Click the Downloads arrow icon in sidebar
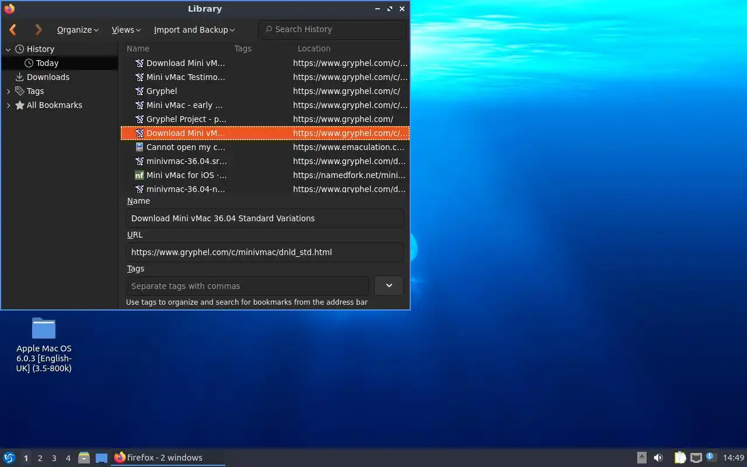Viewport: 747px width, 467px height. coord(20,77)
